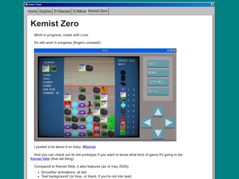Viewport: 239px width, 179px height.
Task: Click the Kemist screenshot minimize icon
Action: click(168, 50)
